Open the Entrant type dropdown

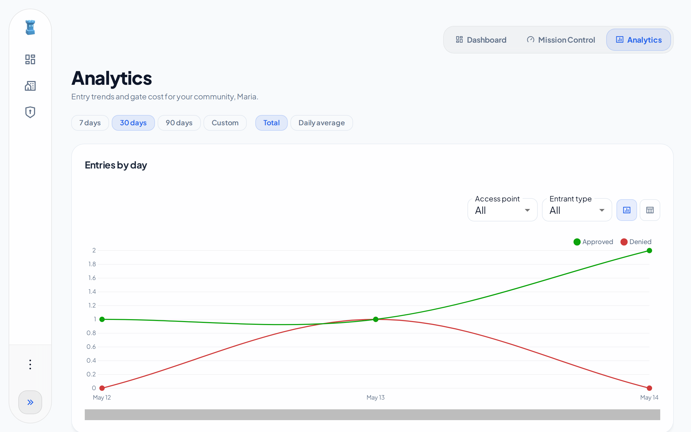tap(577, 210)
